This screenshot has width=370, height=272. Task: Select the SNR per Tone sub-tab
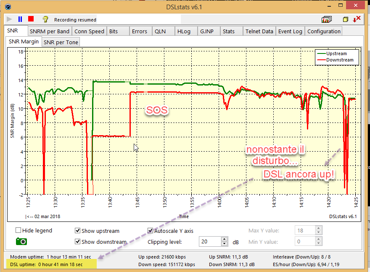pyautogui.click(x=61, y=42)
